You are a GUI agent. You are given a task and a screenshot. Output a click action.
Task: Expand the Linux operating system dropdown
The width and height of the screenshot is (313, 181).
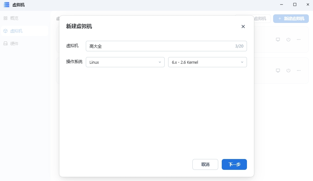point(125,62)
